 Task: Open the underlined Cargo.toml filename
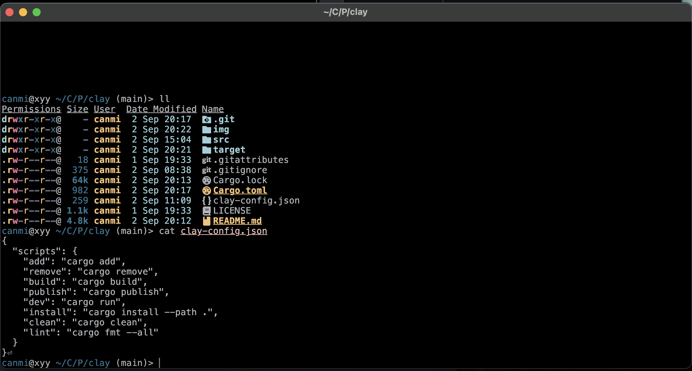click(x=240, y=191)
